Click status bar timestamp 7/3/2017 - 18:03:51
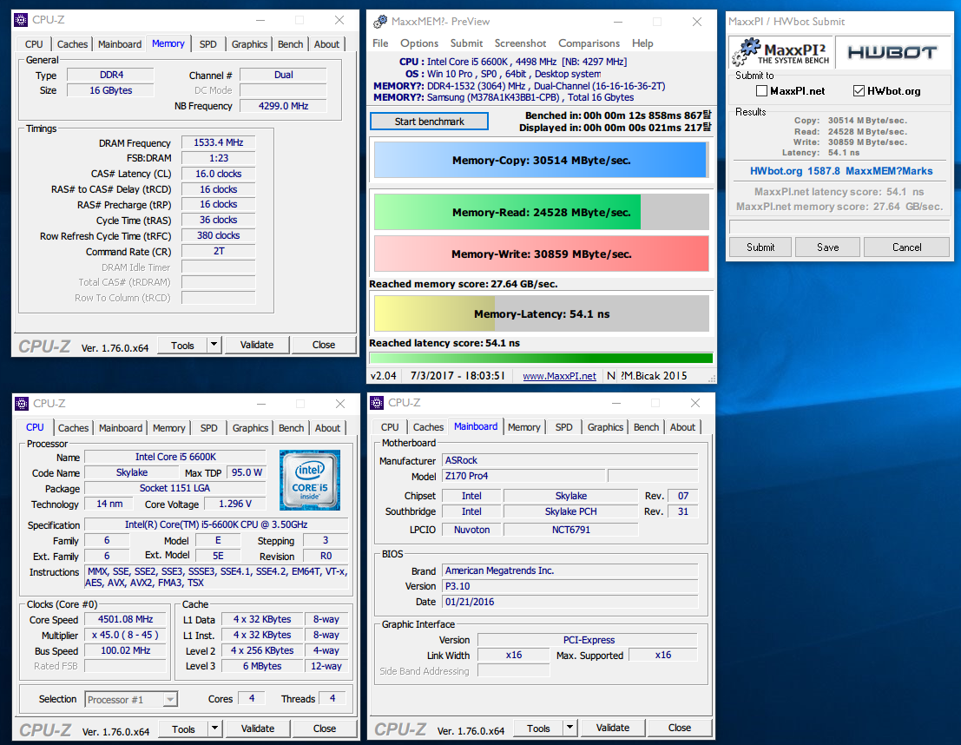 457,376
